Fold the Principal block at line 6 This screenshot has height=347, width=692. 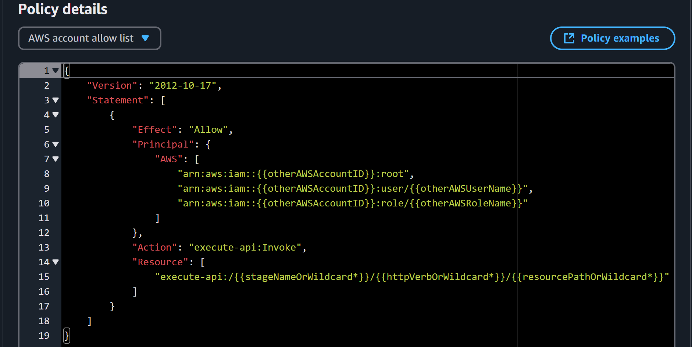(56, 144)
